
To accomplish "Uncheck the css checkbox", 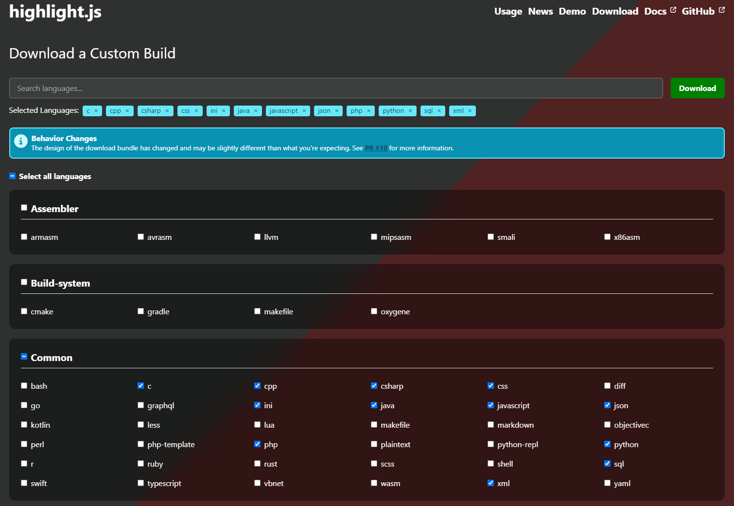I will tap(490, 386).
